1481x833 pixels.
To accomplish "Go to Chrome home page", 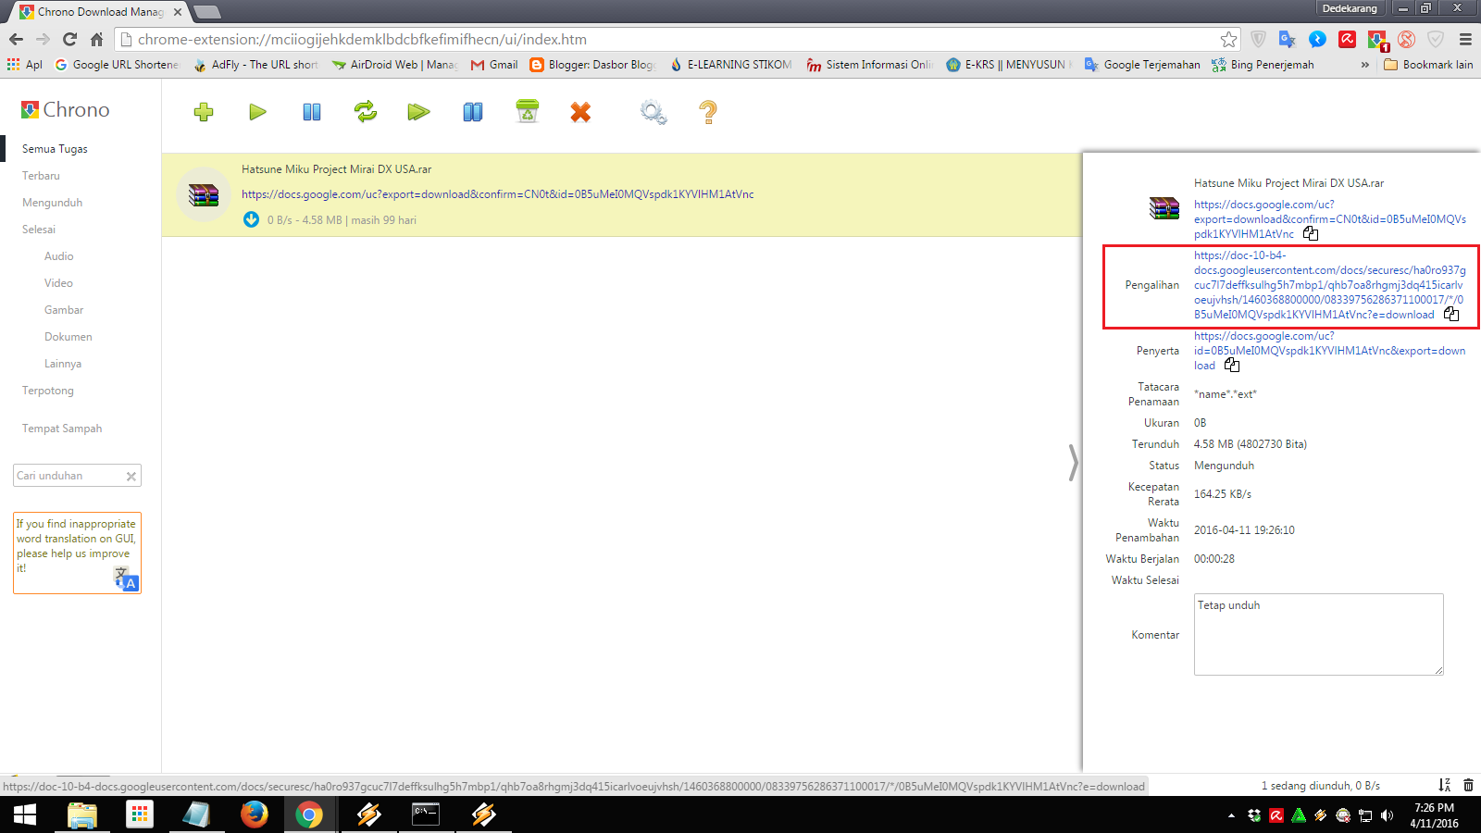I will pyautogui.click(x=96, y=39).
